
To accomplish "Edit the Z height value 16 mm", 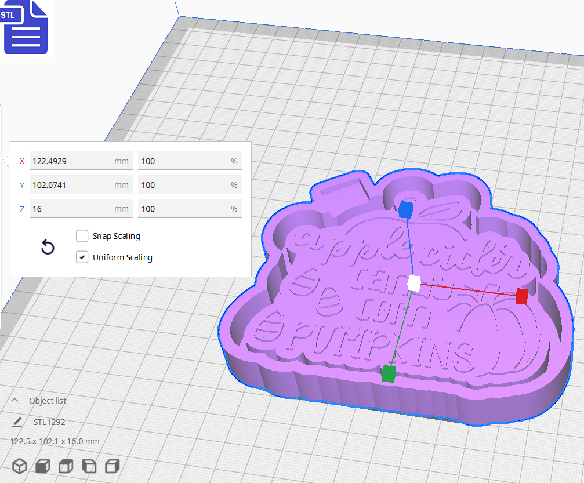I will (81, 208).
